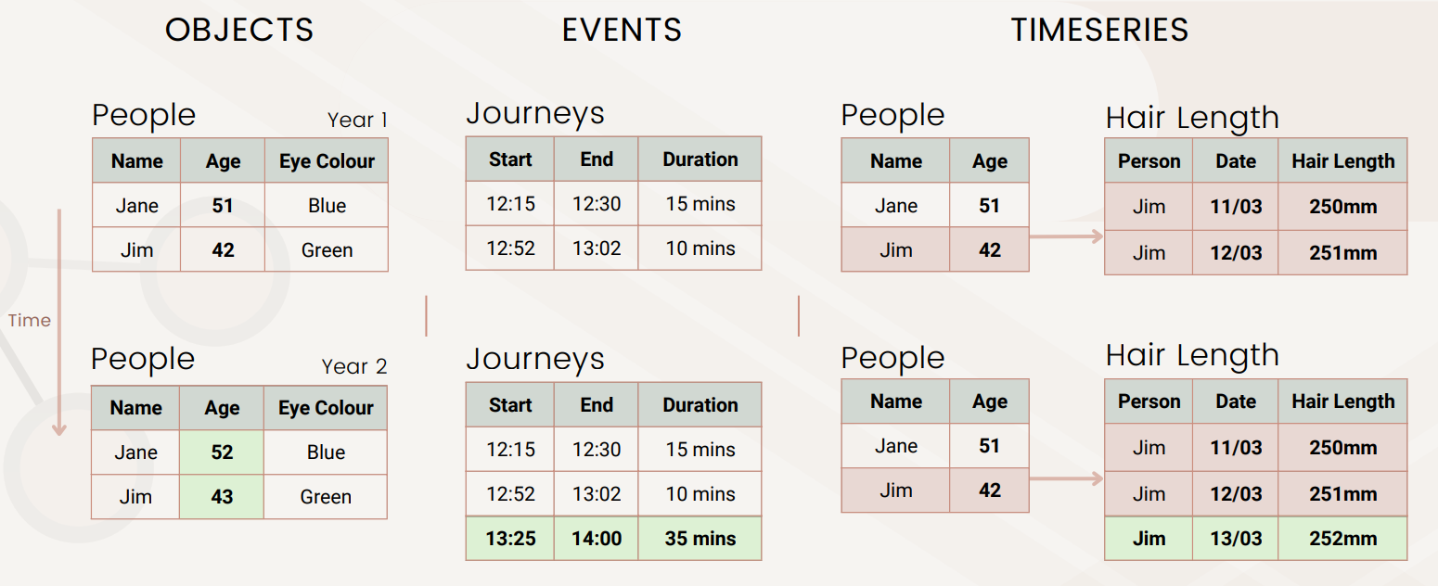Viewport: 1438px width, 586px height.
Task: Select the Time arrow label
Action: click(x=30, y=321)
